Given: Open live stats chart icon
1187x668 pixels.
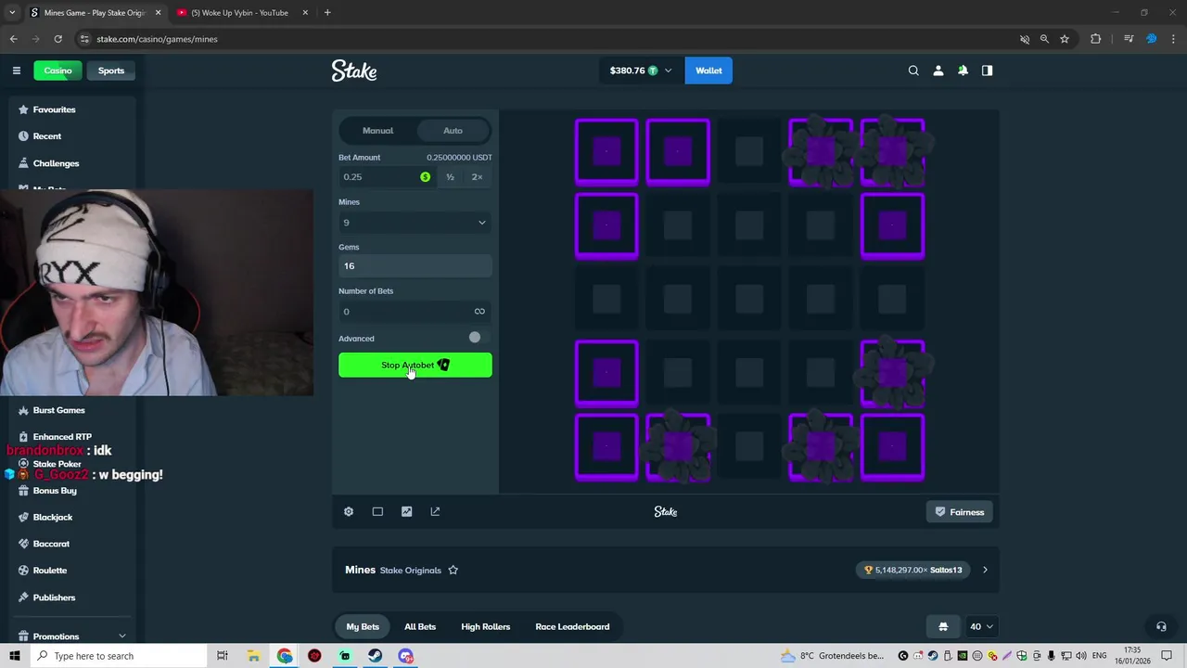Looking at the screenshot, I should pyautogui.click(x=406, y=511).
